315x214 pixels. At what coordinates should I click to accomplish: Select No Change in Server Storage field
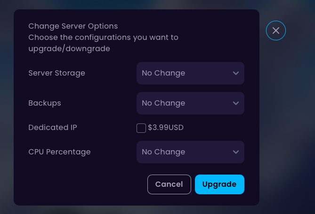(163, 73)
